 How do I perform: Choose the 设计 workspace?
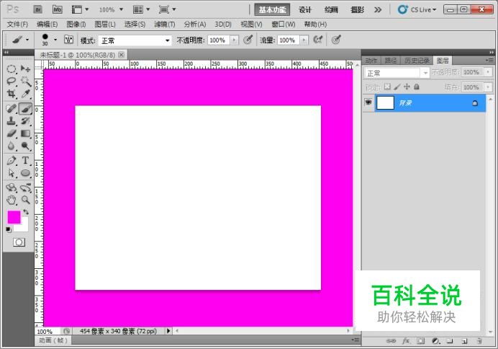click(x=305, y=10)
